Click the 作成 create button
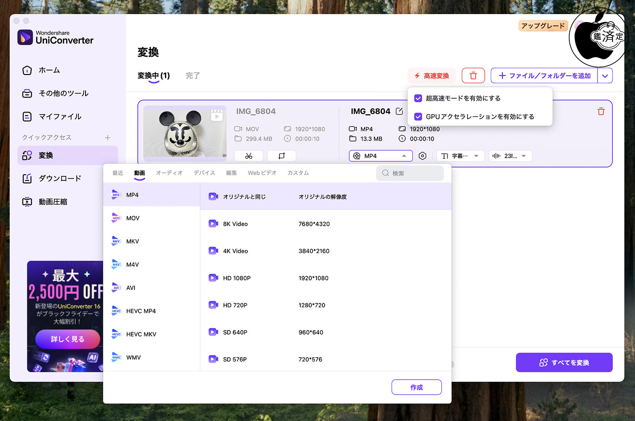This screenshot has height=421, width=635. coord(416,387)
